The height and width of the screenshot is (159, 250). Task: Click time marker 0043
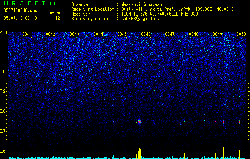point(74,34)
